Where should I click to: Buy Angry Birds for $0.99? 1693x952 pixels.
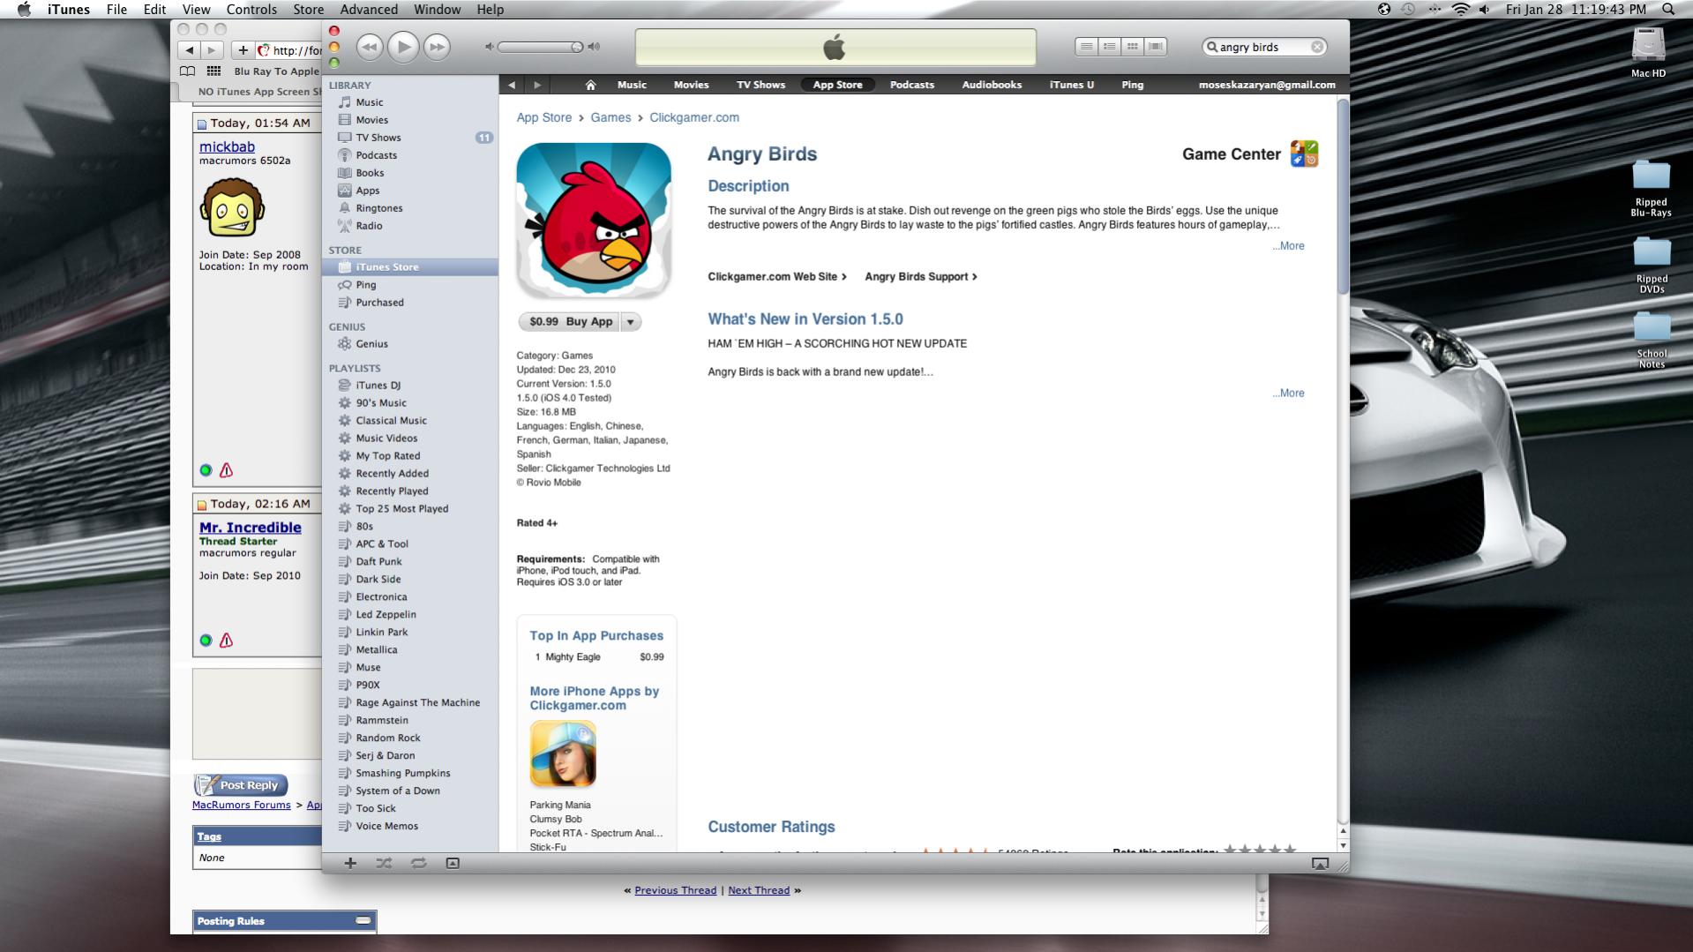[571, 322]
